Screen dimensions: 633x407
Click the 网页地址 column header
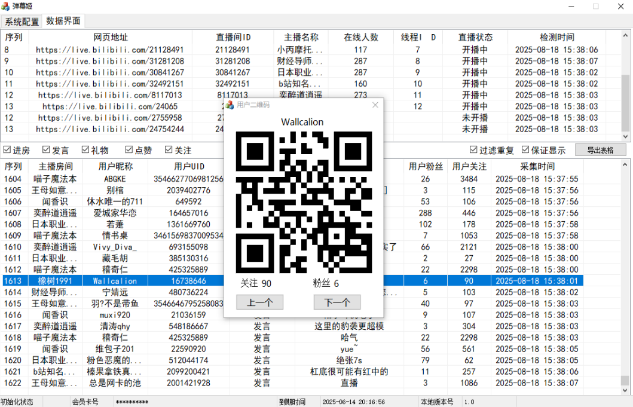[x=111, y=37]
